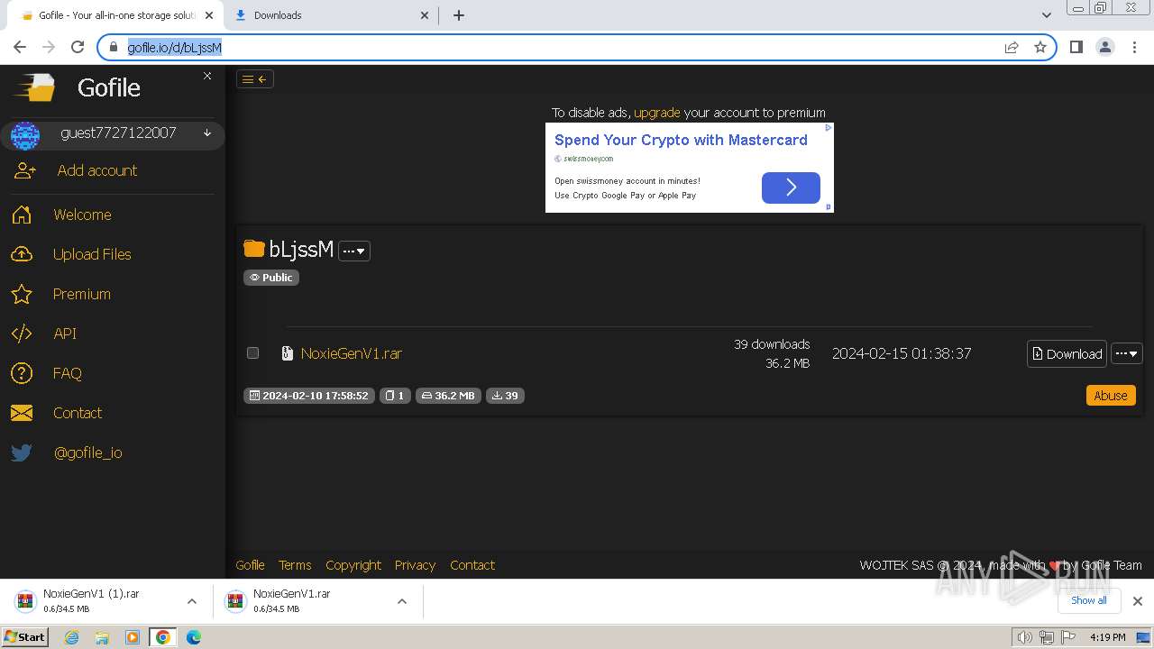Open the @gofile_io Twitter link

point(88,452)
